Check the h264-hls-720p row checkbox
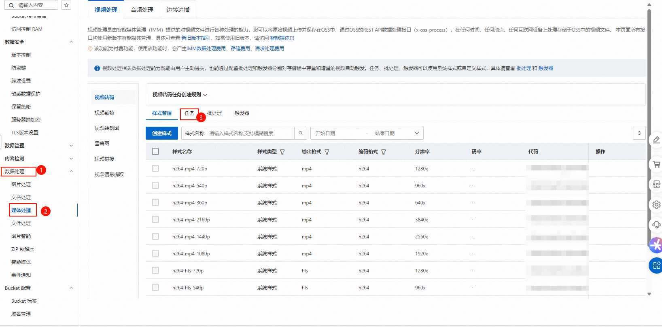This screenshot has height=327, width=662. coord(155,270)
